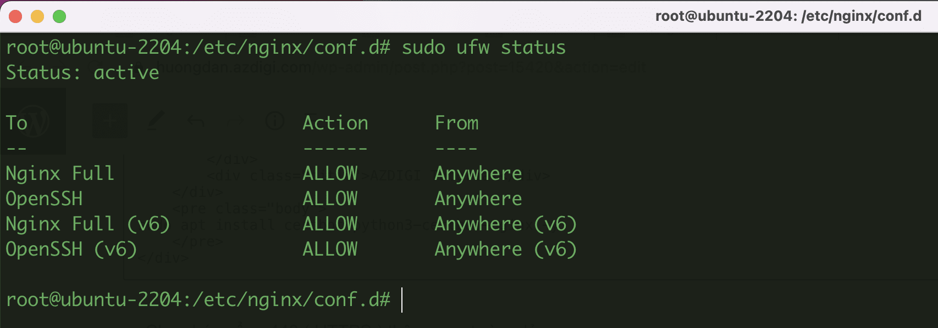Click the WordPress logo in the background editor

tap(34, 121)
